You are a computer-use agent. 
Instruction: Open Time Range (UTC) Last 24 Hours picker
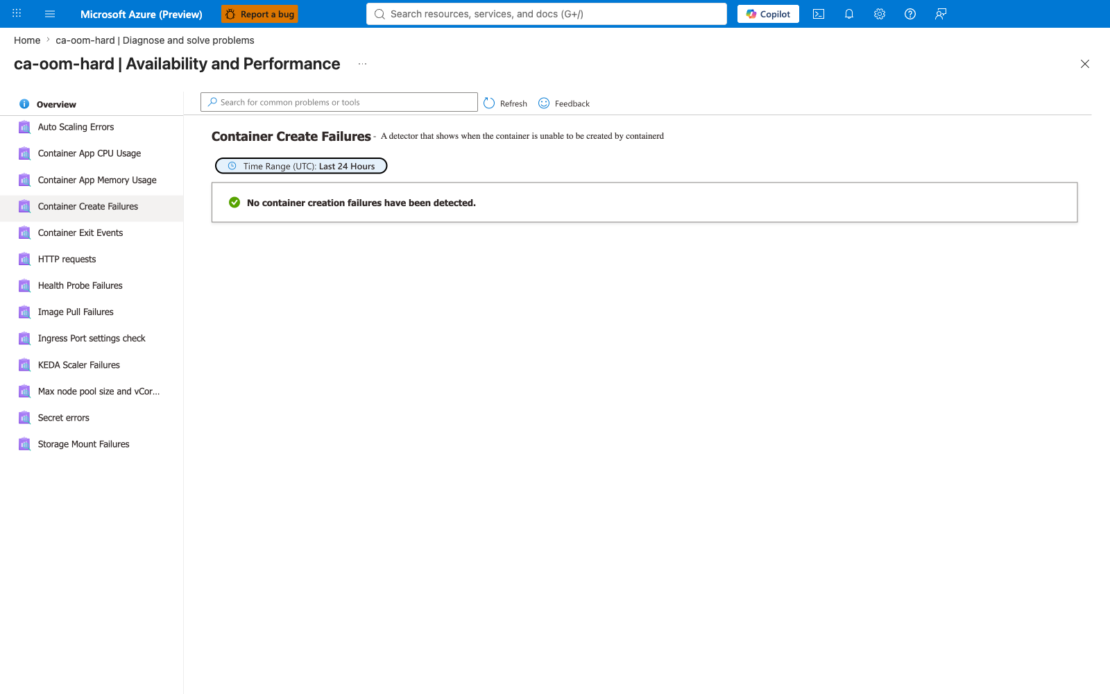coord(301,166)
